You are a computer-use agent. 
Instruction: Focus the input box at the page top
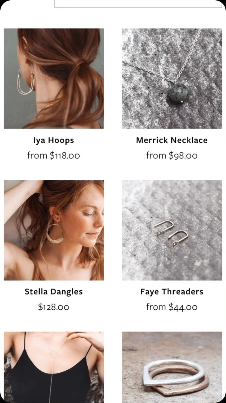(x=138, y=4)
